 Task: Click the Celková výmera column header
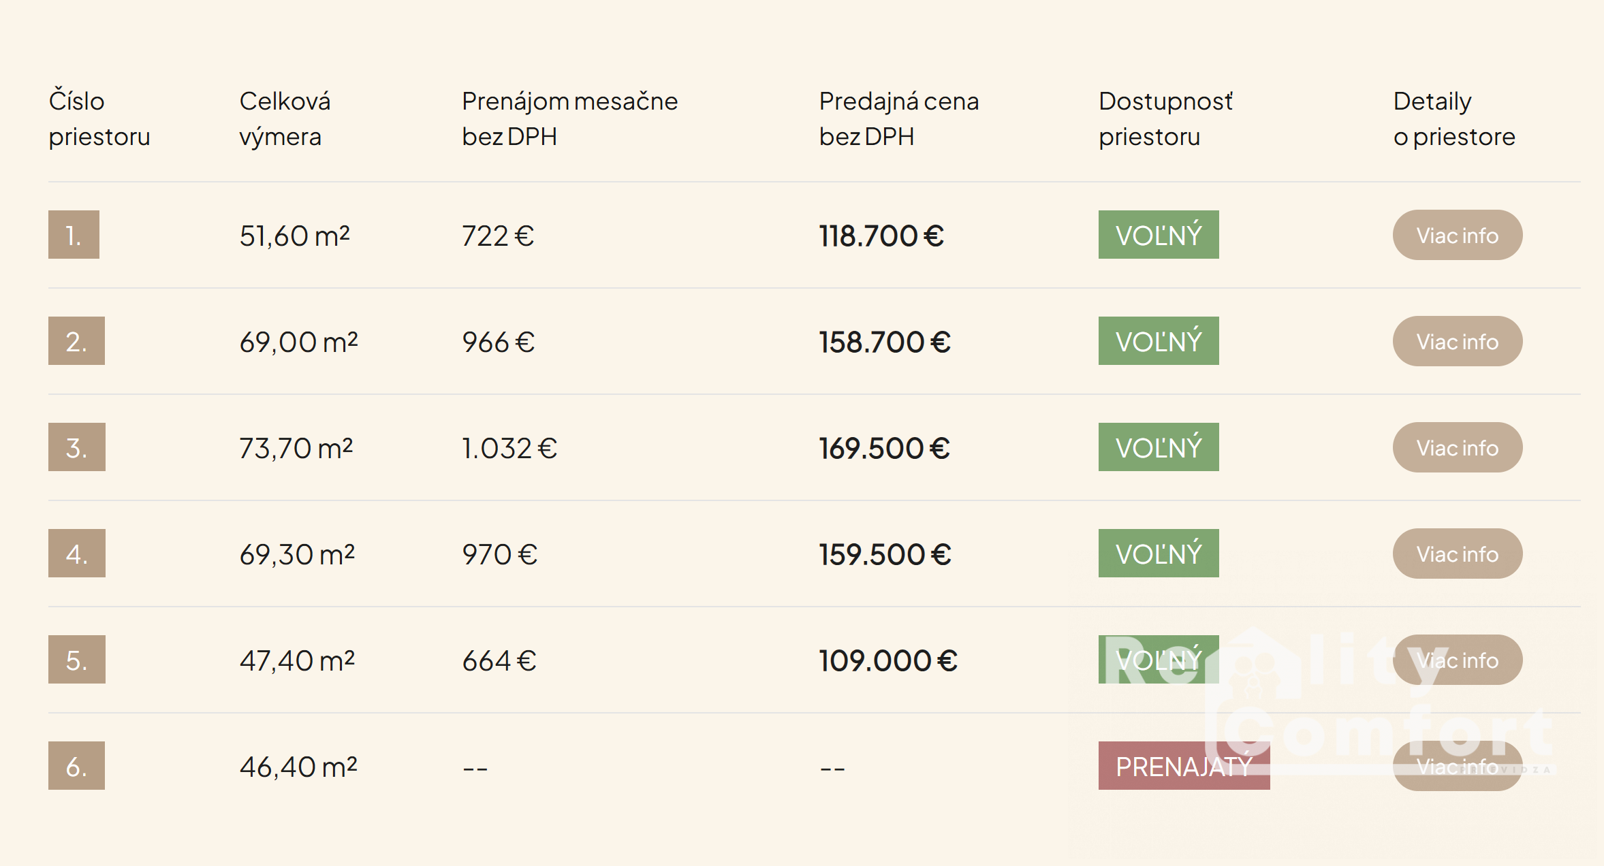click(x=285, y=118)
